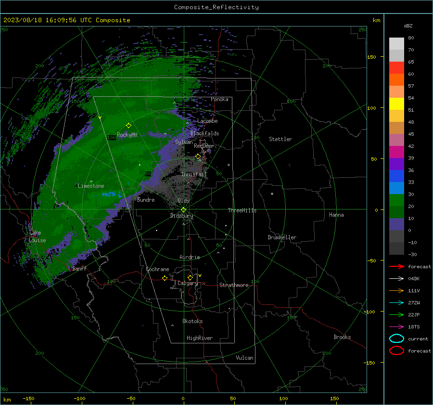Click the Hanna town label
Viewport: 433px width, 405px height.
tap(336, 215)
